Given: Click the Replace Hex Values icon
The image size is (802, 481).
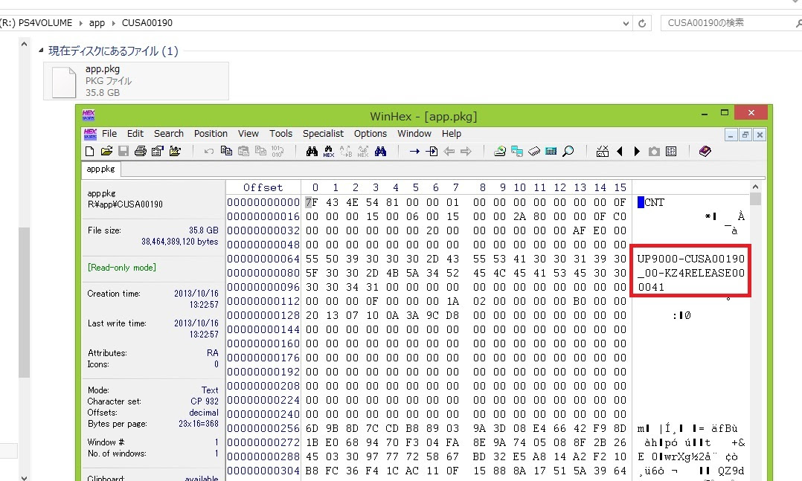Looking at the screenshot, I should point(363,152).
